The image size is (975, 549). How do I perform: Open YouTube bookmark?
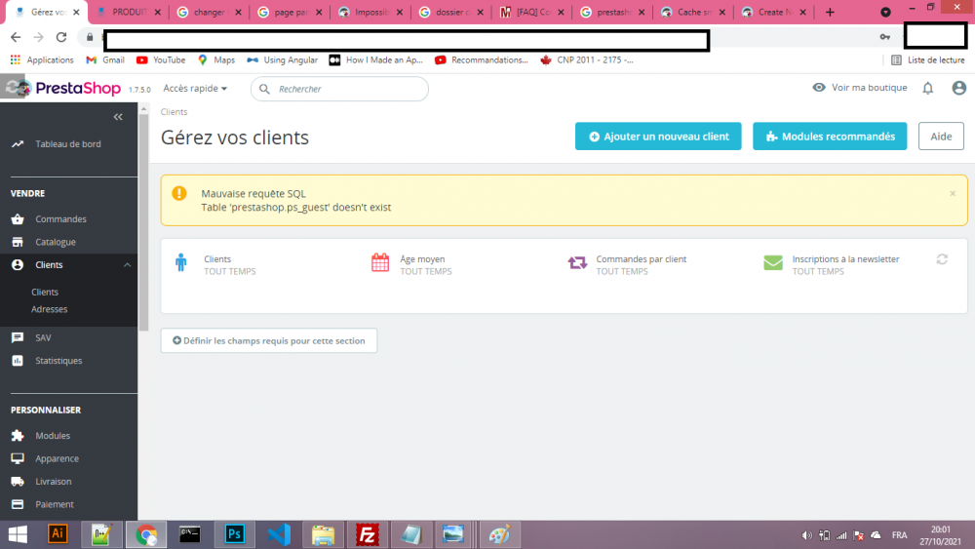point(161,60)
